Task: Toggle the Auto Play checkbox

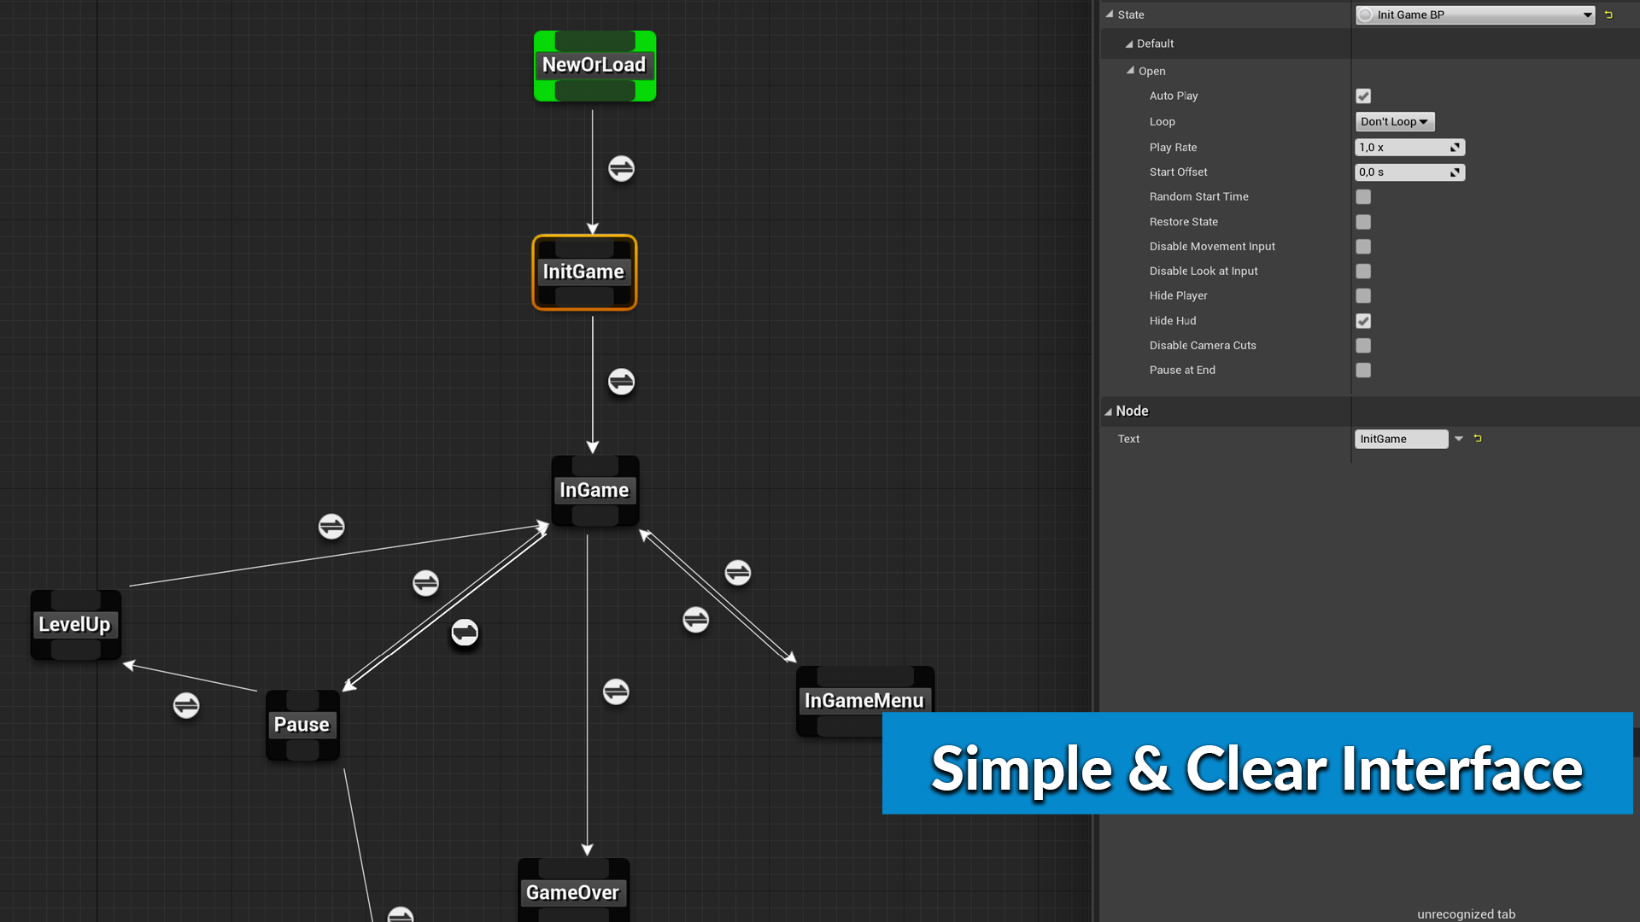Action: pos(1363,96)
